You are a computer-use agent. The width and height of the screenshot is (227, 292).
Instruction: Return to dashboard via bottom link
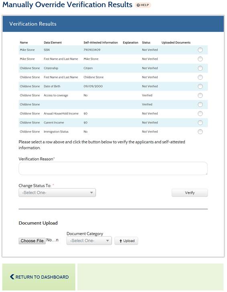39,277
